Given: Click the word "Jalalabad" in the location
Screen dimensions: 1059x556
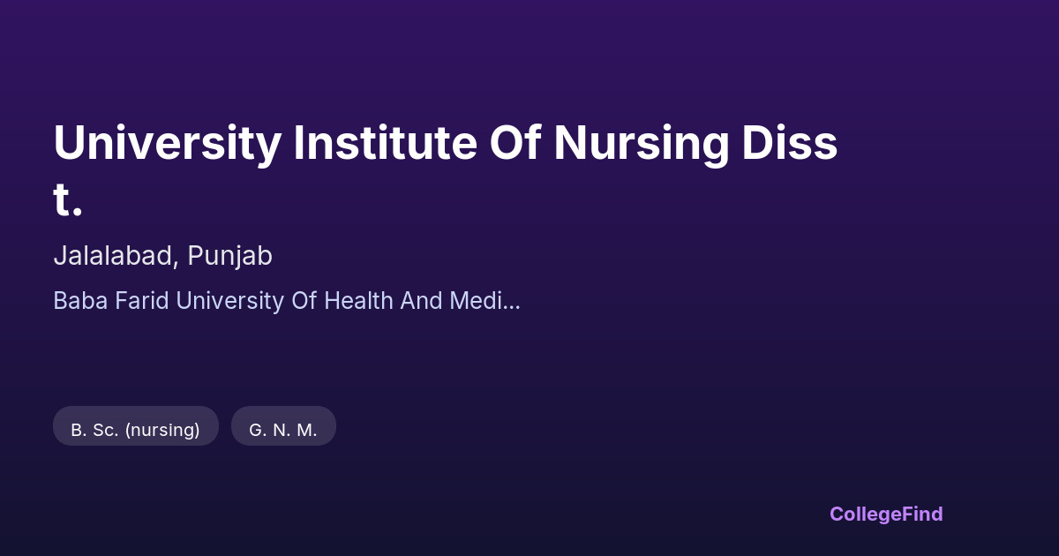Looking at the screenshot, I should click(116, 256).
